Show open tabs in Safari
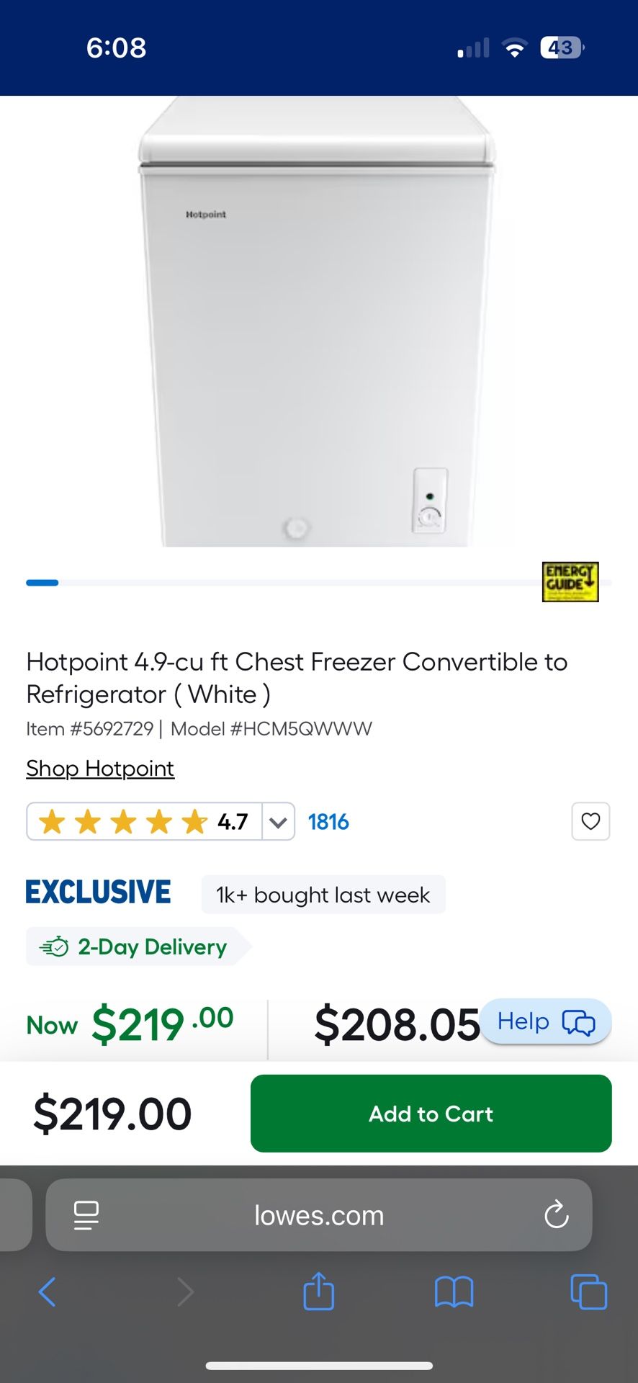This screenshot has height=1383, width=638. coord(588,1292)
